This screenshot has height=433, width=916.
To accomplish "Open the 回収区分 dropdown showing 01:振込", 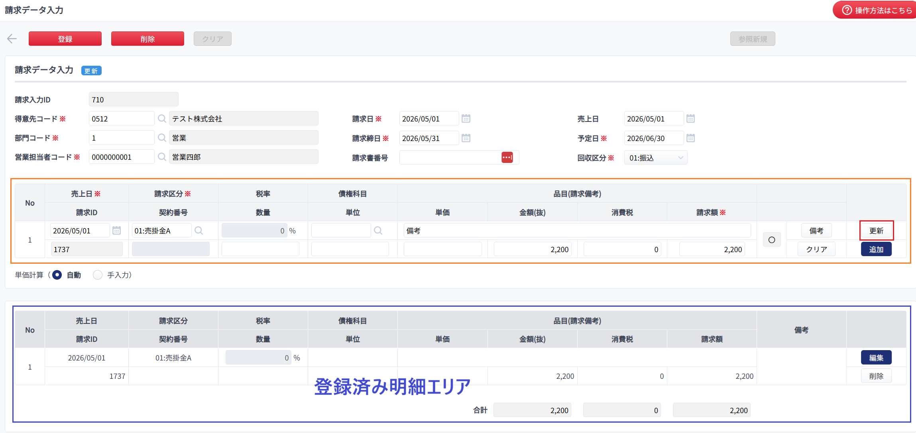I will coord(656,158).
